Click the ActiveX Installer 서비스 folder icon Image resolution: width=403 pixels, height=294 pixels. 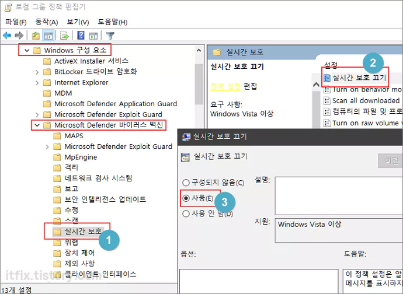(47, 61)
